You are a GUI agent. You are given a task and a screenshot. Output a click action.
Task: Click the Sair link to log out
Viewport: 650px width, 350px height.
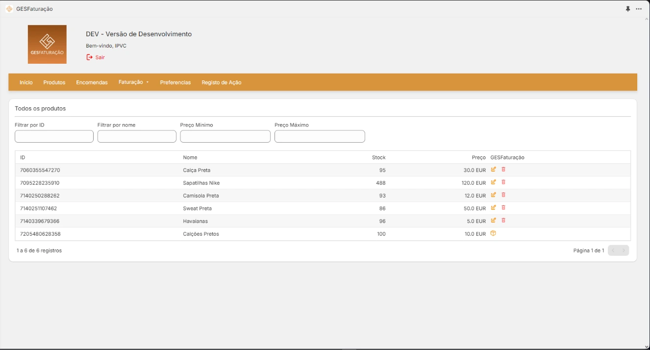click(x=99, y=57)
